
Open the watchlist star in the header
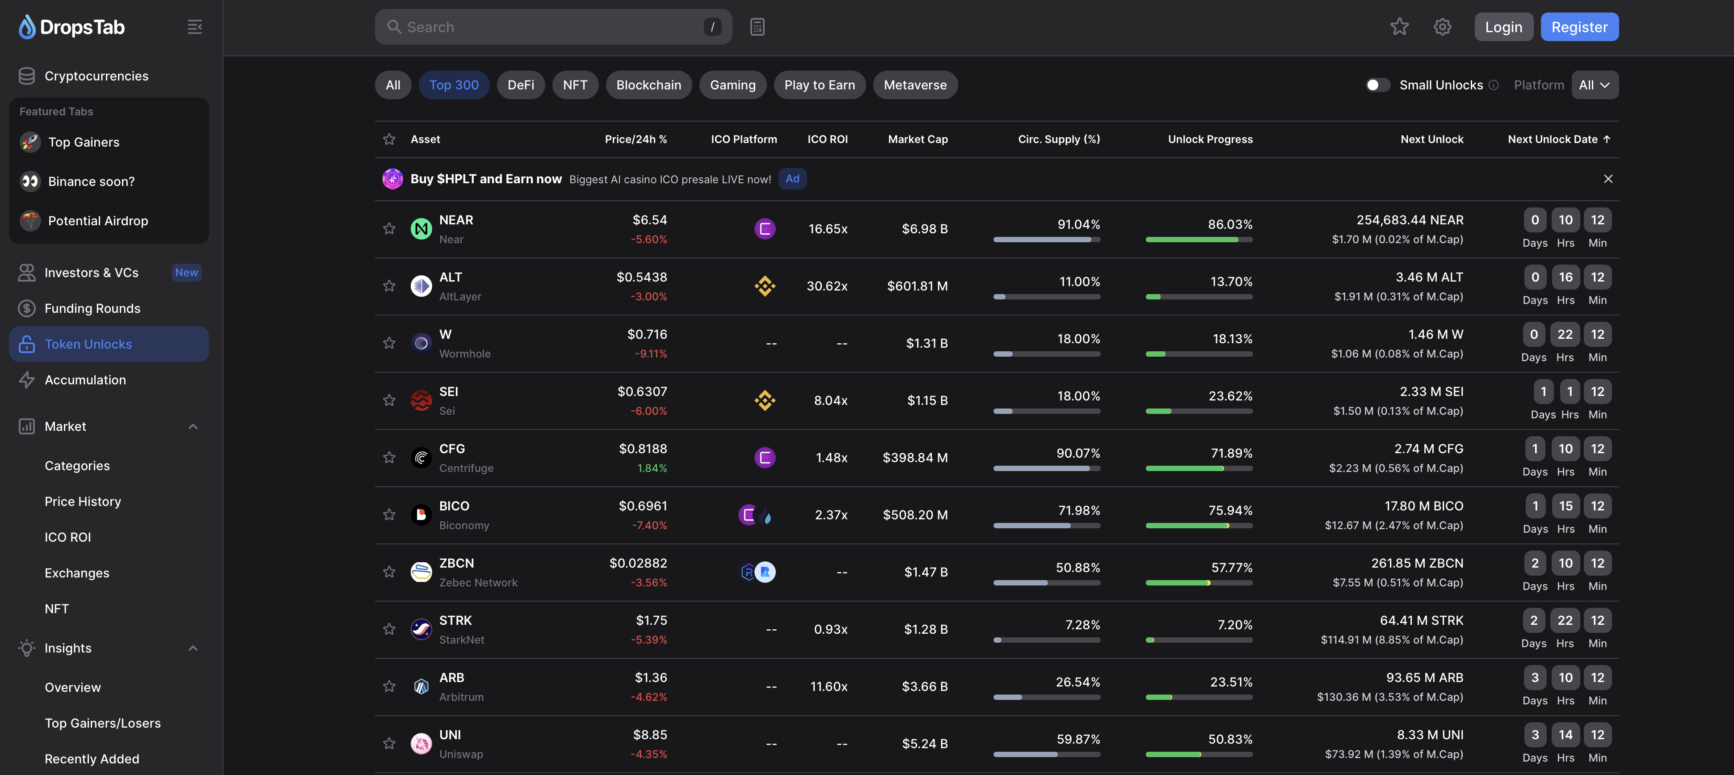(x=1399, y=27)
